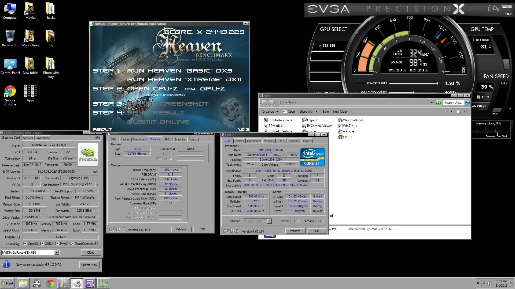Click the Windows Explorer icon in the taskbar
Viewport: 515px width, 289px height.
tap(23, 283)
